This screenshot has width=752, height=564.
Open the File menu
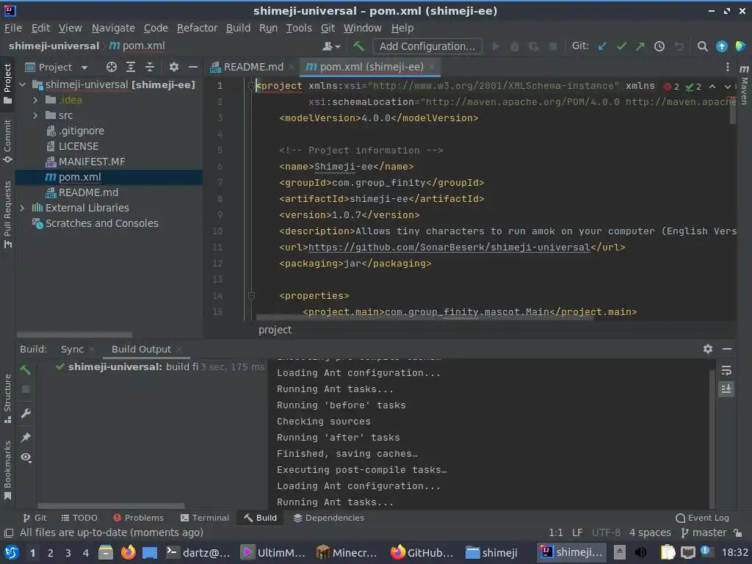pos(13,28)
